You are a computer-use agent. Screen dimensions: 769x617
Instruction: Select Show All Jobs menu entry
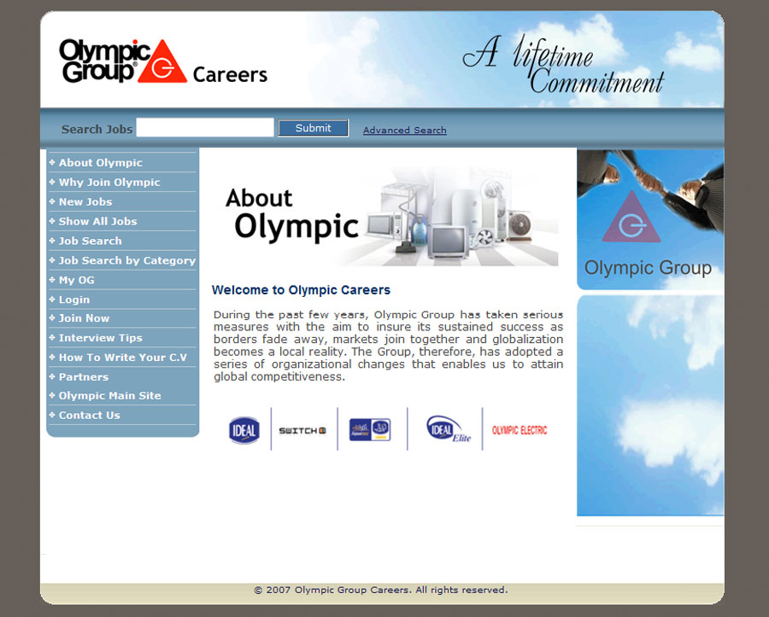tap(97, 221)
